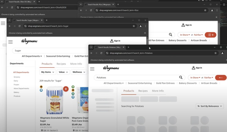Open Wellness filter dropdown
This screenshot has height=132, width=227.
tap(79, 72)
